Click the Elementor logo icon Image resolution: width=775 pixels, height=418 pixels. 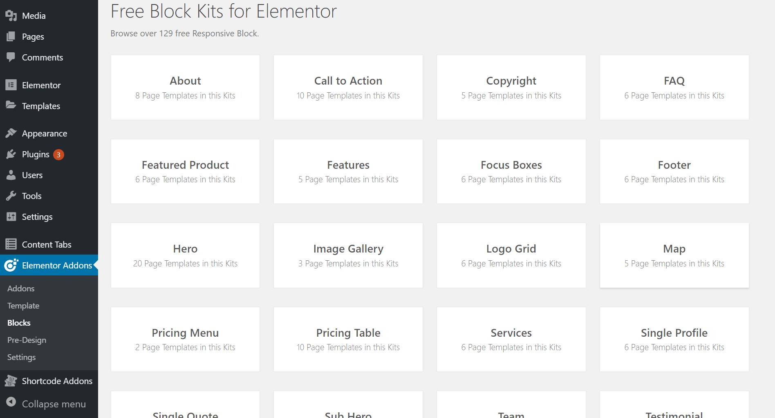pyautogui.click(x=11, y=85)
